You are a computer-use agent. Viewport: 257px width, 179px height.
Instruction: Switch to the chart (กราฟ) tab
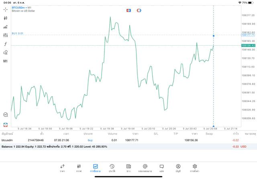pyautogui.click(x=79, y=168)
